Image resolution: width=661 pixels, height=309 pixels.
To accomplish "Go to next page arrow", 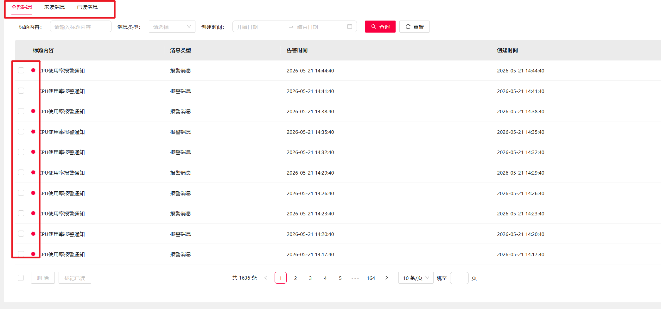I will 387,278.
